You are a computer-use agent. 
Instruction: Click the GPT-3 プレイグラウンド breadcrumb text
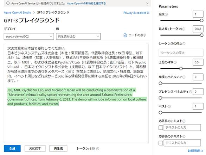[53, 13]
